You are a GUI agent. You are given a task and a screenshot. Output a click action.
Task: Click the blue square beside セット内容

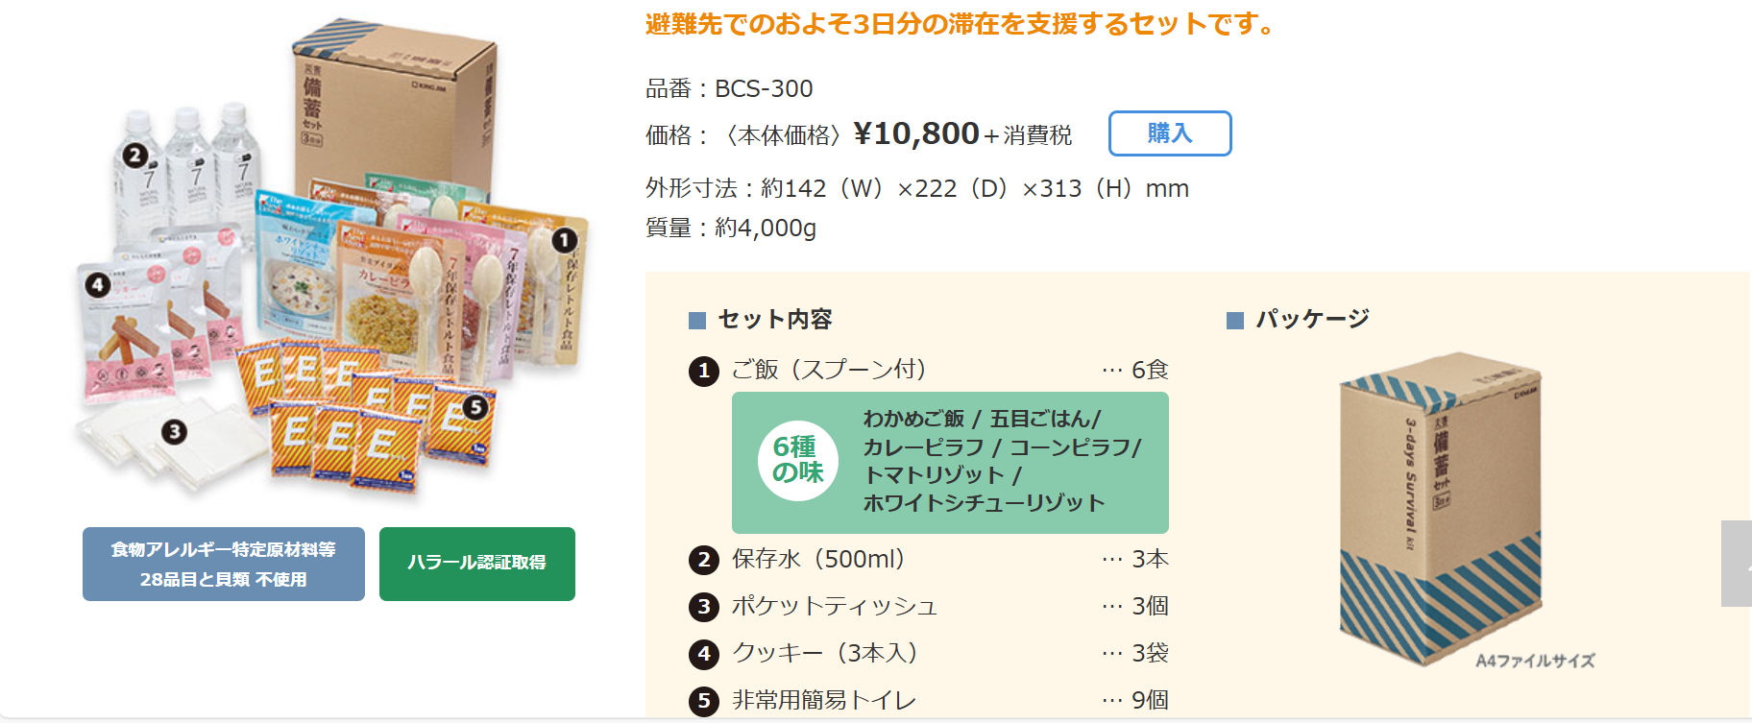coord(697,321)
